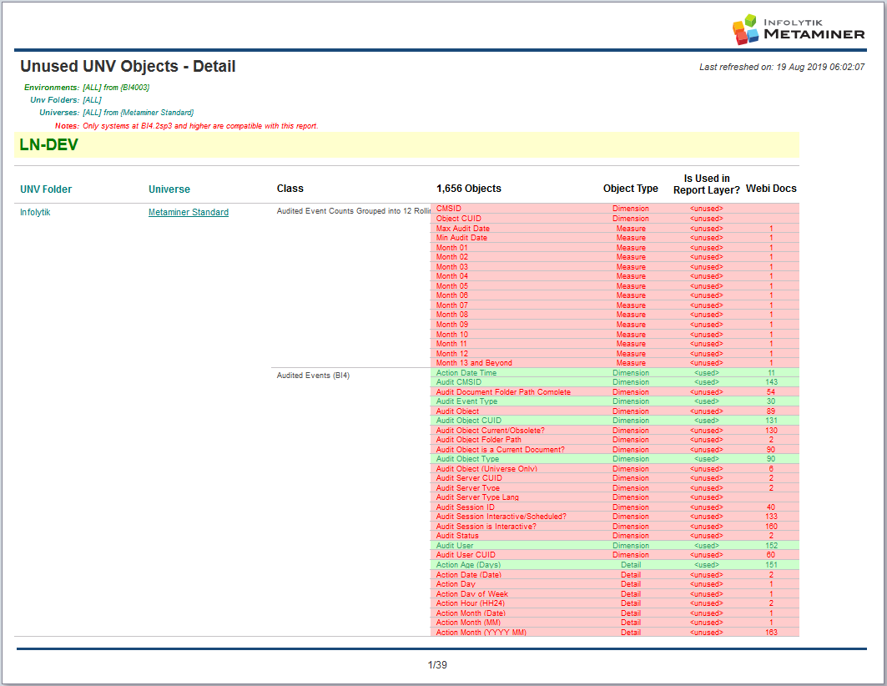Click the Audit Object Type entry
The width and height of the screenshot is (887, 686).
[467, 459]
